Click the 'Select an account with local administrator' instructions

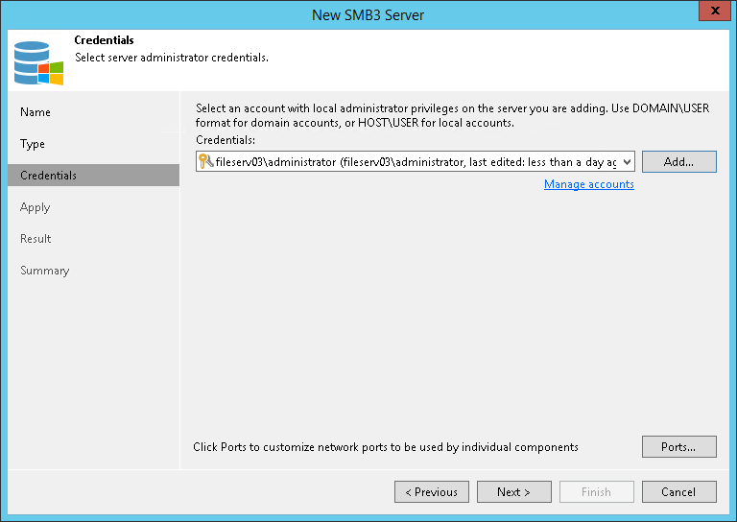(x=452, y=115)
